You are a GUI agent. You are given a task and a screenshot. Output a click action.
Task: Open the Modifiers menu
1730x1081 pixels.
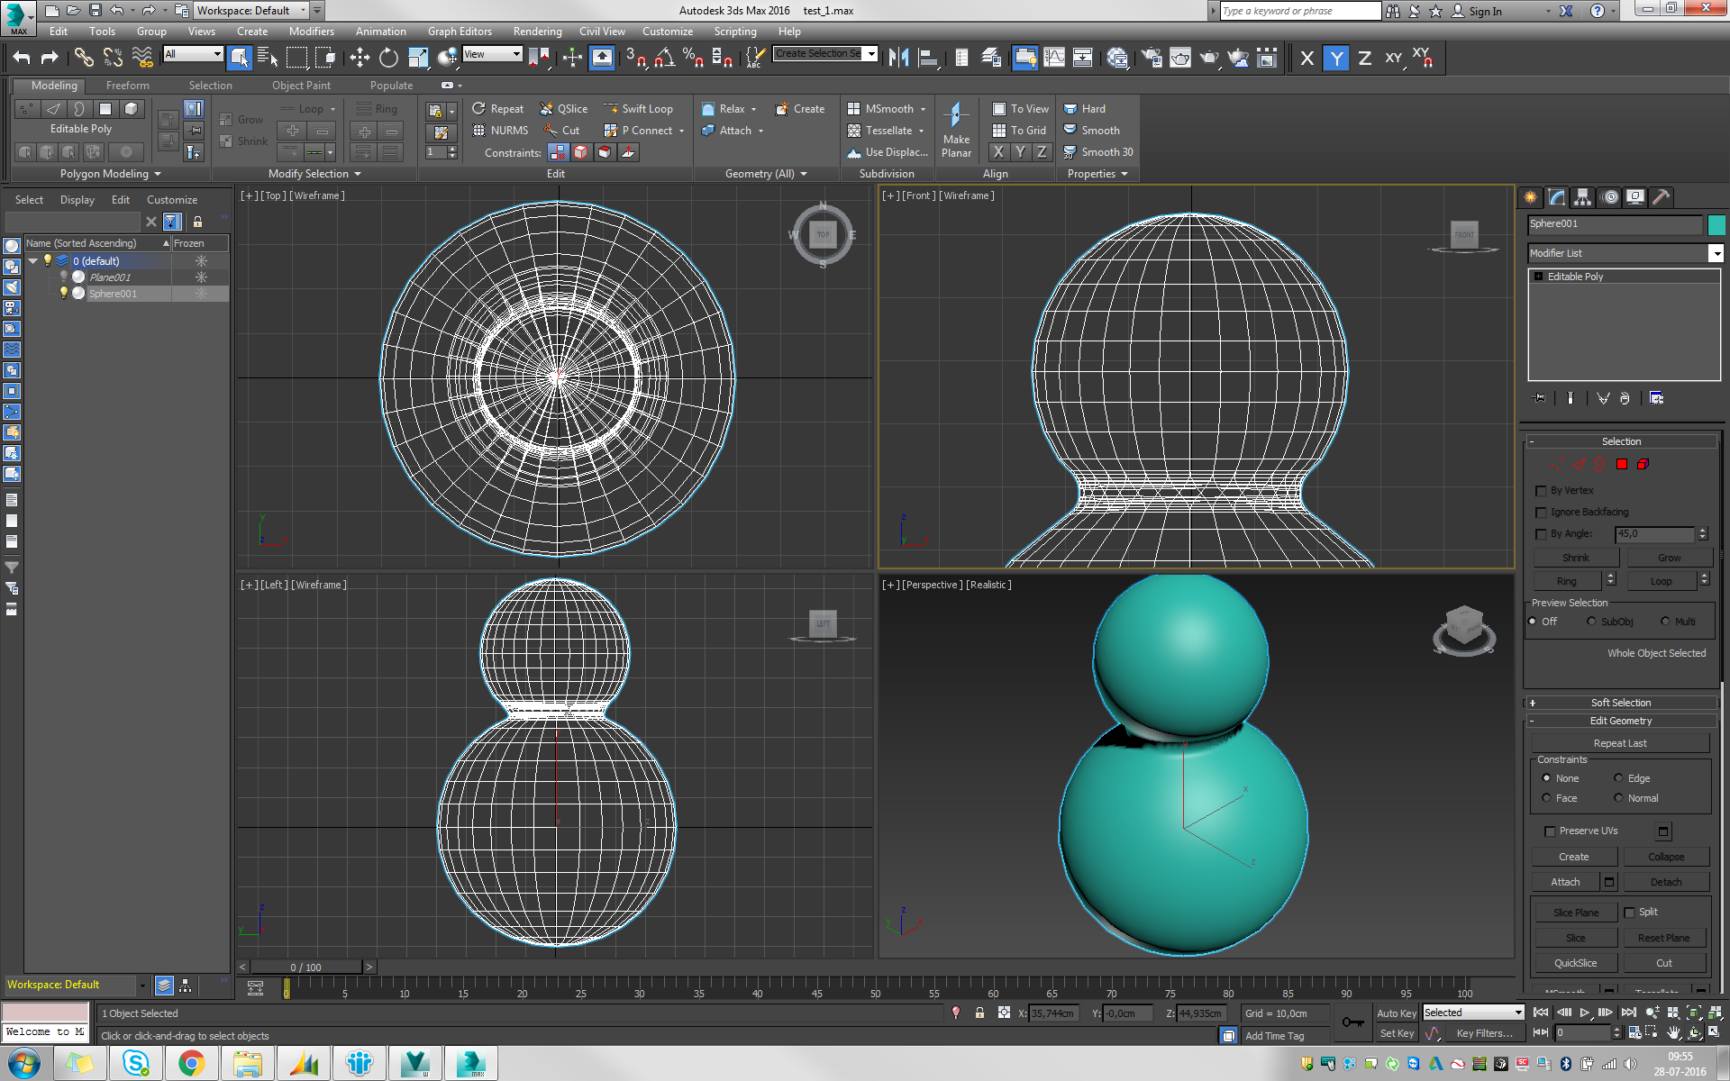311,32
